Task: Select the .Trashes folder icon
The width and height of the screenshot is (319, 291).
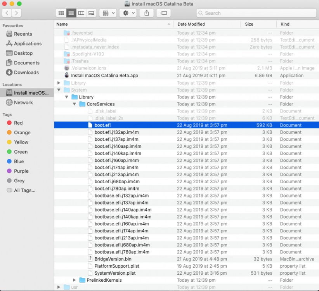Action: coord(67,61)
